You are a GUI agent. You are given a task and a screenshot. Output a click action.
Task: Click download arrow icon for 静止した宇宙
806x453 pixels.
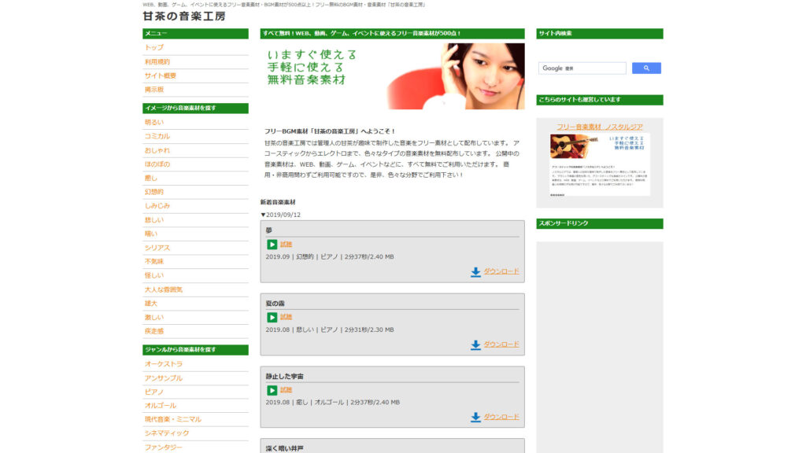tap(475, 417)
